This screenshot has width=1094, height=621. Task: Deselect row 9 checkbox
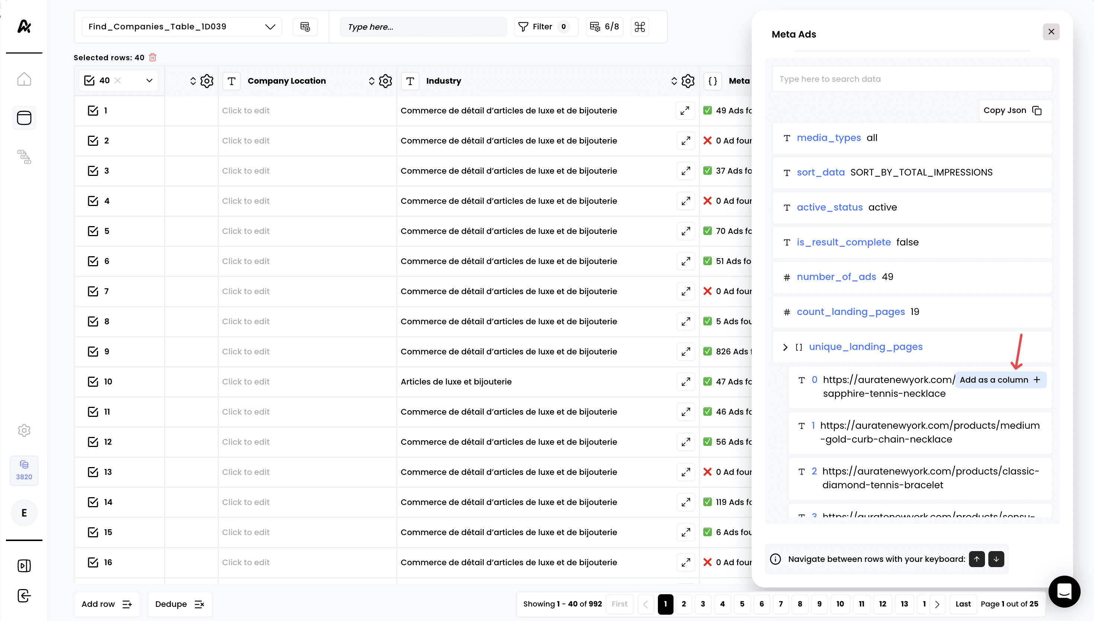tap(93, 351)
